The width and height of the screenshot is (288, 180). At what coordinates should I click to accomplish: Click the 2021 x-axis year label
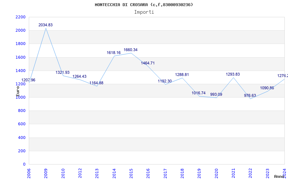[233, 173]
